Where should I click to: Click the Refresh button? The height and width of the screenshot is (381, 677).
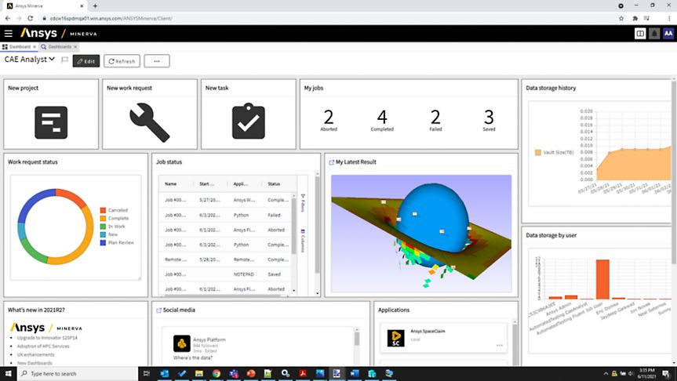[122, 61]
